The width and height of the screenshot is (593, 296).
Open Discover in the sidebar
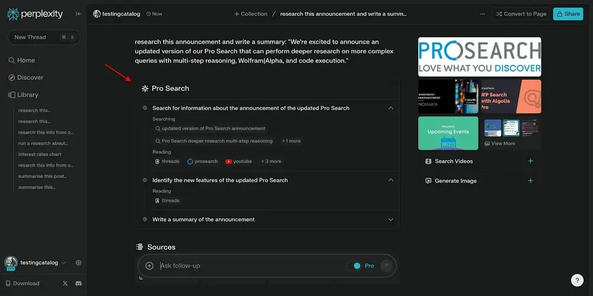(x=30, y=78)
